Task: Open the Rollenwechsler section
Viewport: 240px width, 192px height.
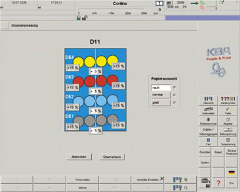Action: pyautogui.click(x=205, y=120)
